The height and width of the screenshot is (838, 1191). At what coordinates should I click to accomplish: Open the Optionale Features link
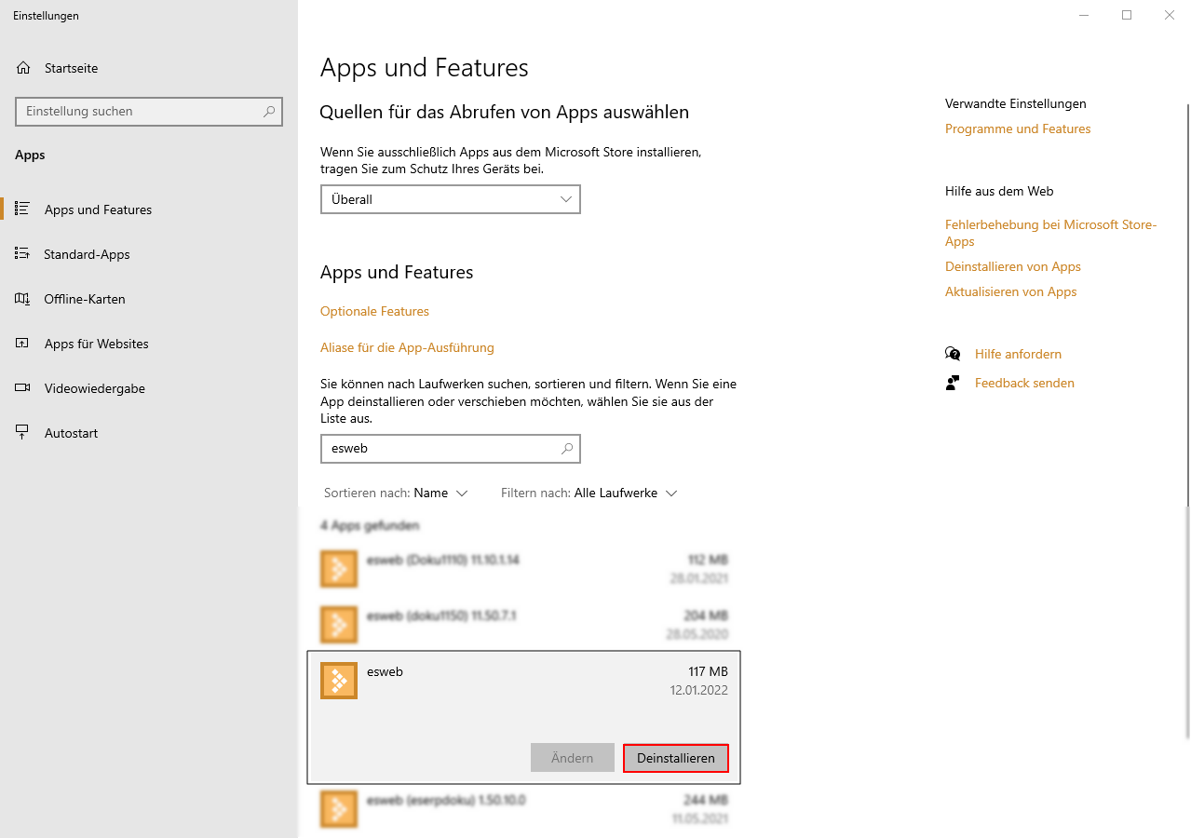[374, 311]
